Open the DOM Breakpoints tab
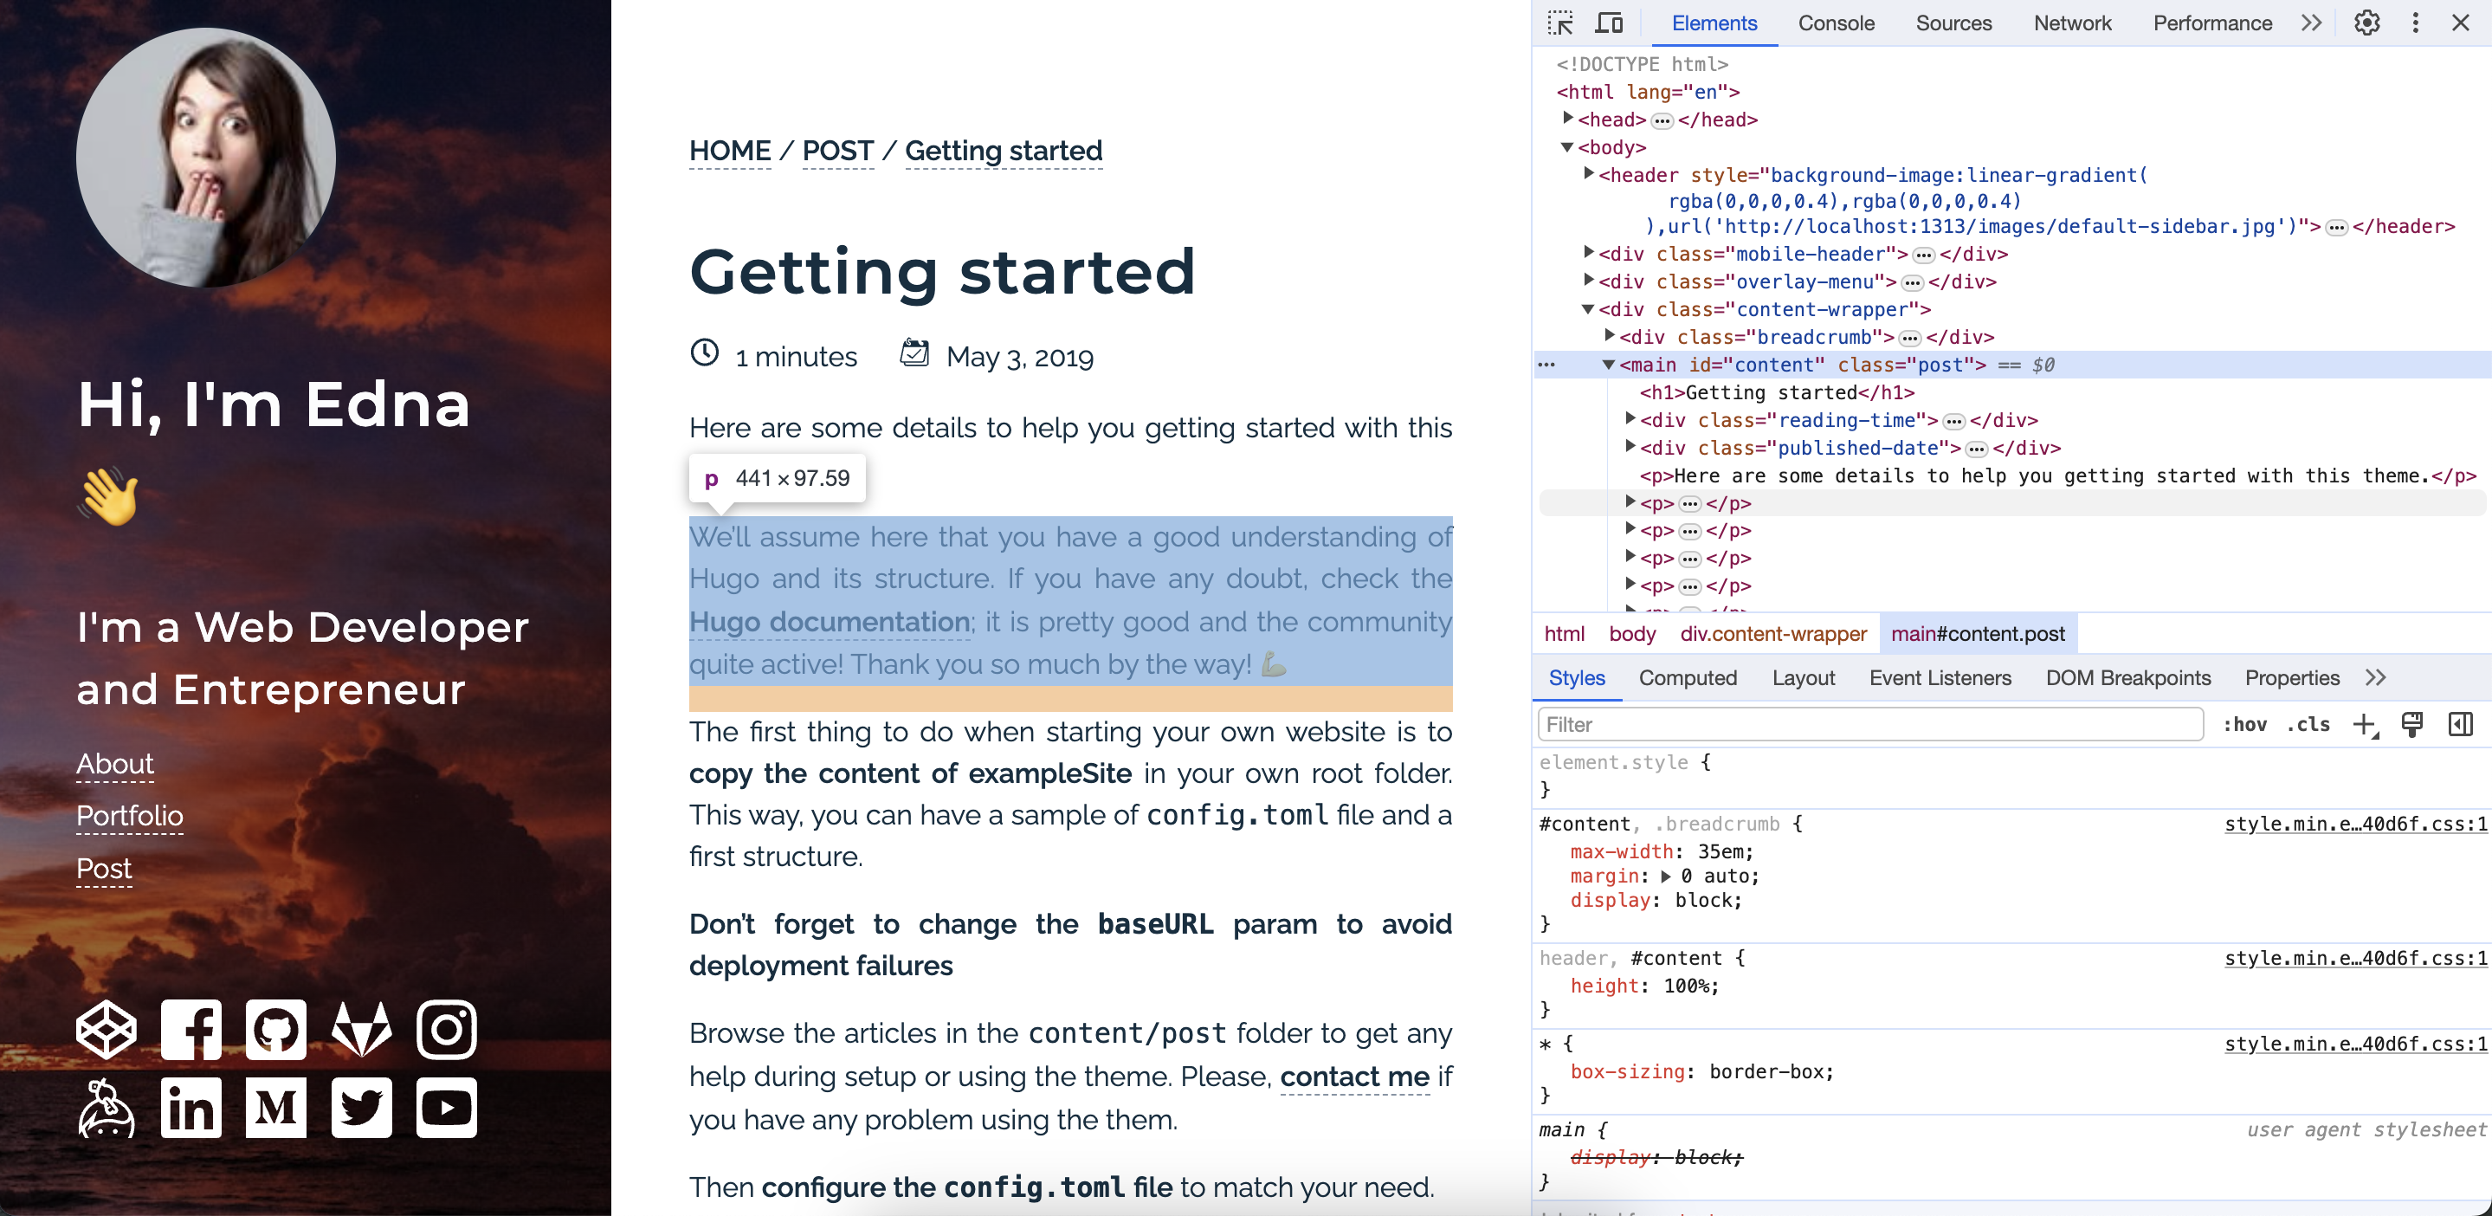Screen dimensions: 2492x1216 point(2128,678)
